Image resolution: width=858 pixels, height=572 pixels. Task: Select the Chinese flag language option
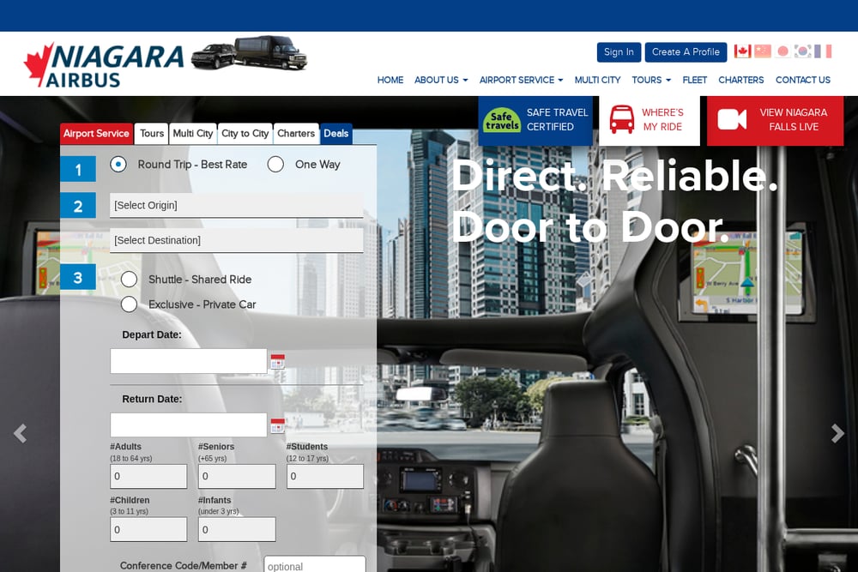click(762, 51)
